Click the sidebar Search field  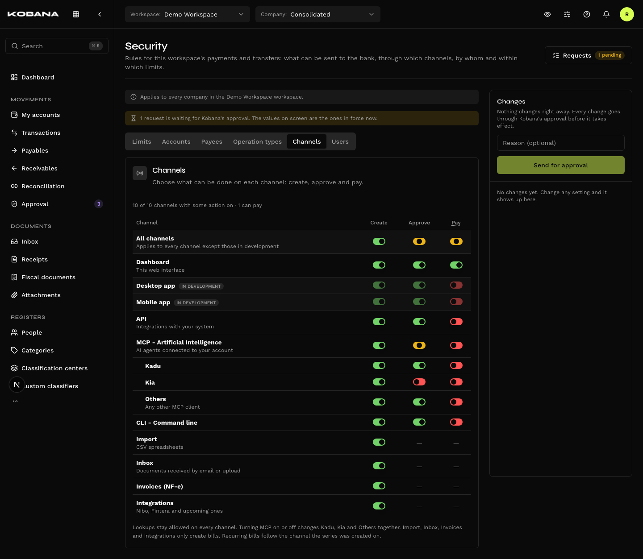click(x=57, y=46)
